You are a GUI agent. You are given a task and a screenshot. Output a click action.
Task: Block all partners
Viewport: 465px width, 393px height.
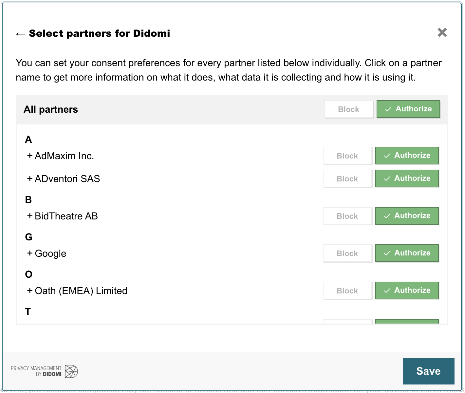[349, 109]
